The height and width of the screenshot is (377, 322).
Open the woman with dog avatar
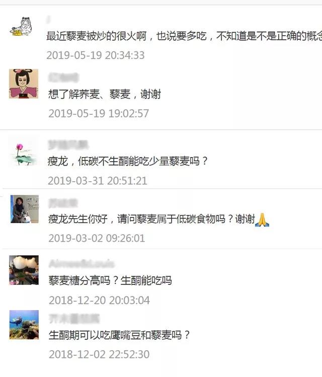pyautogui.click(x=25, y=209)
